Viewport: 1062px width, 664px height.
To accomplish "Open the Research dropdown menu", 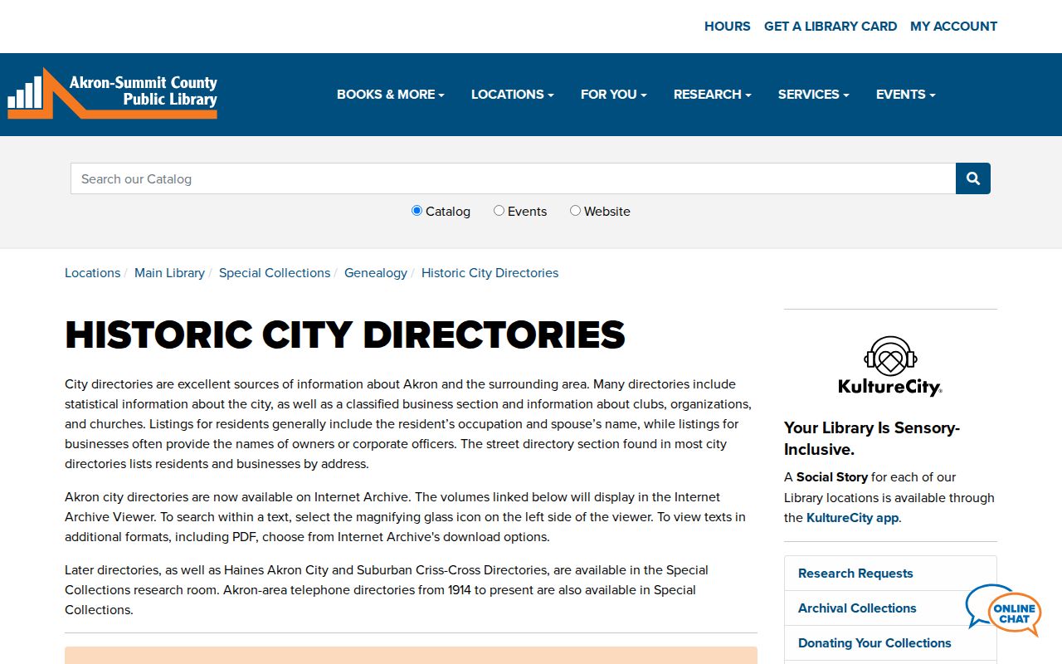I will click(713, 95).
